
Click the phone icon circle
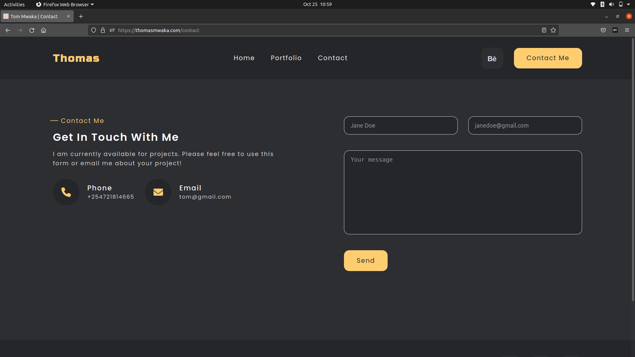pyautogui.click(x=66, y=192)
